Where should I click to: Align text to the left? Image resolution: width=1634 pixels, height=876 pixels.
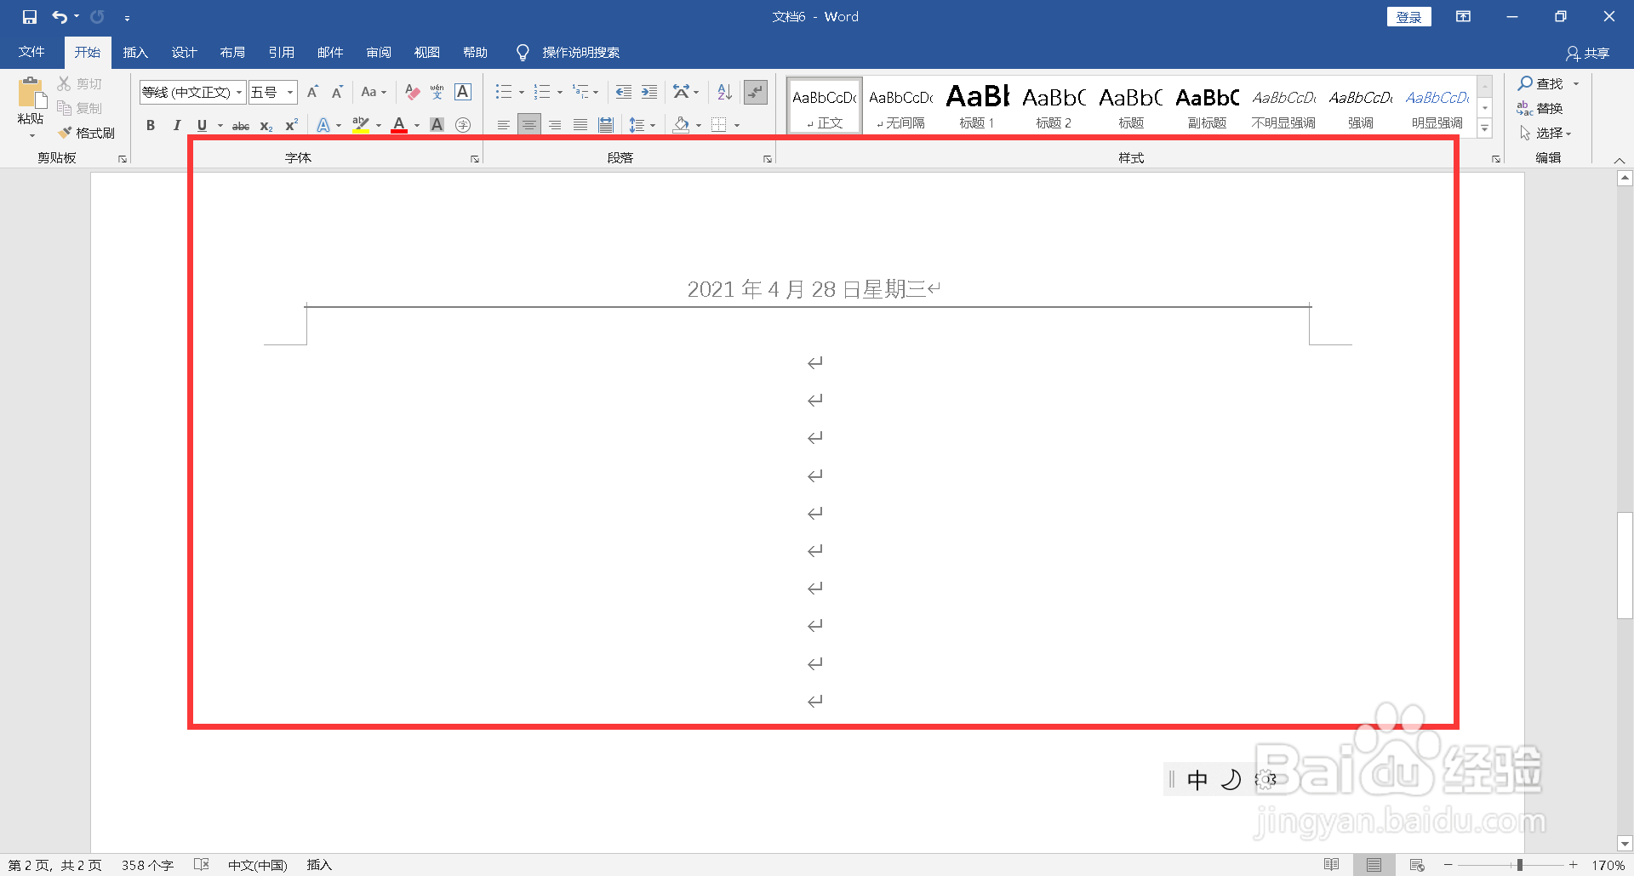(x=504, y=125)
